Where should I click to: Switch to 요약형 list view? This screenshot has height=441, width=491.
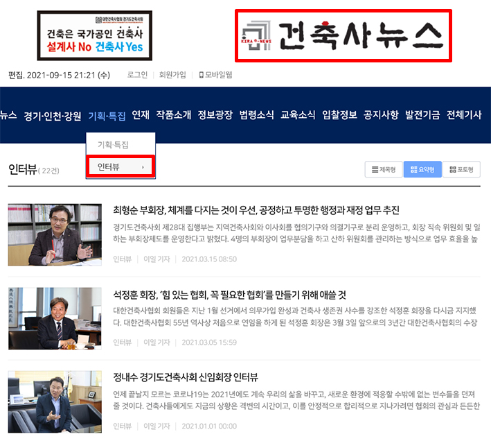click(x=422, y=170)
